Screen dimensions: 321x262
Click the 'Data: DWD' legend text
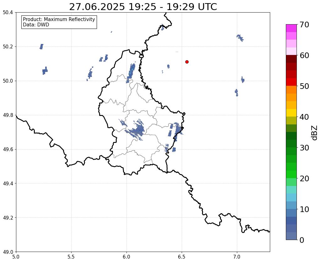36,25
